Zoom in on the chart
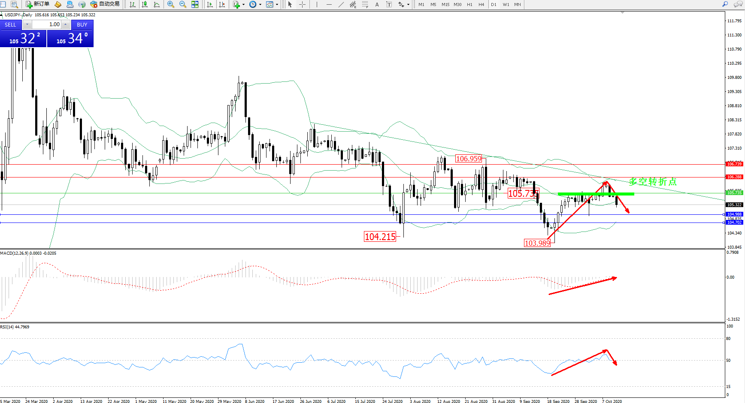 (x=170, y=4)
